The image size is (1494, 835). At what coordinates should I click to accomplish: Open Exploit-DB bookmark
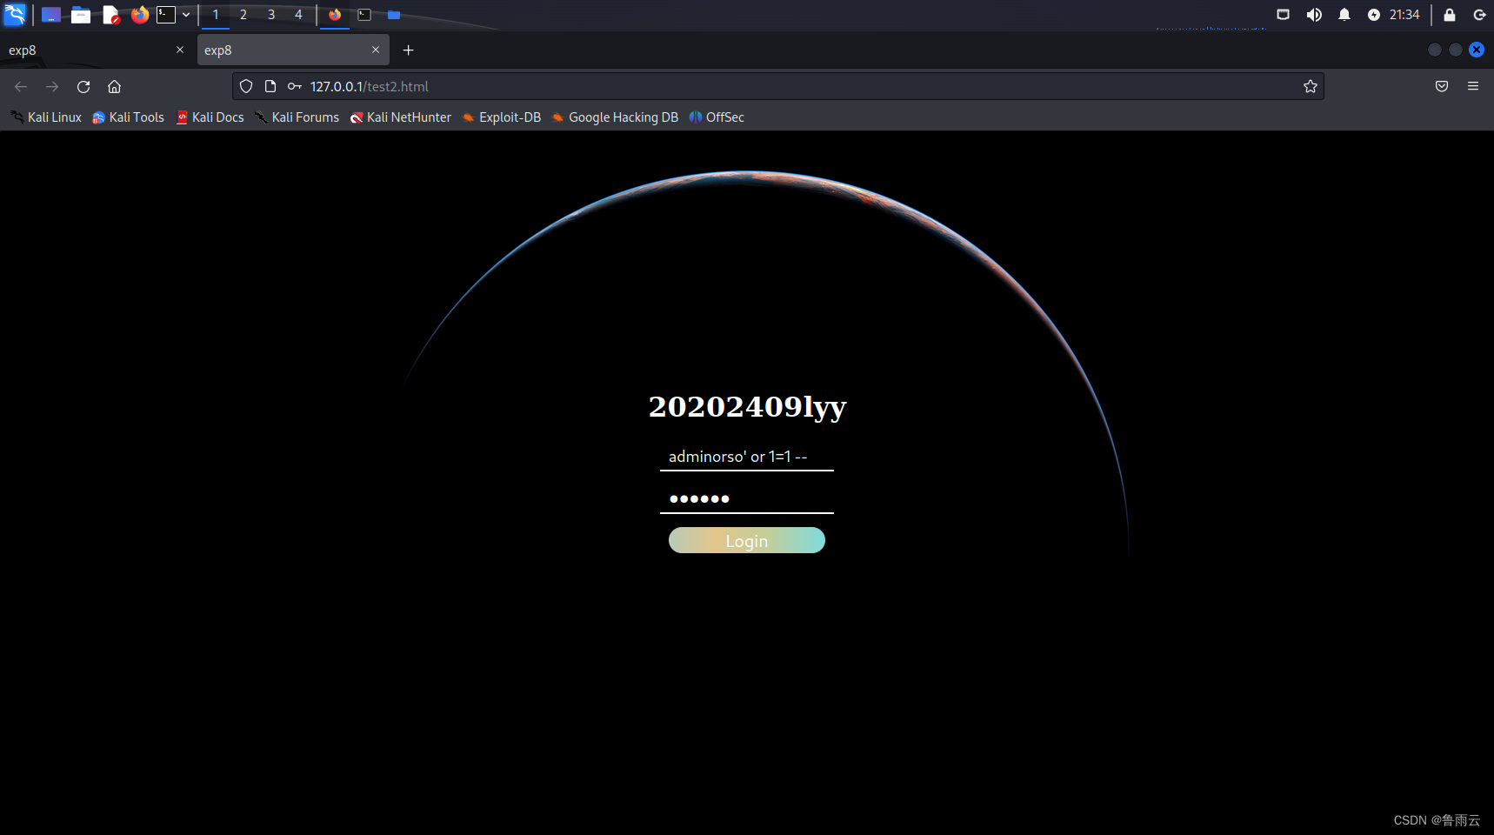point(502,117)
